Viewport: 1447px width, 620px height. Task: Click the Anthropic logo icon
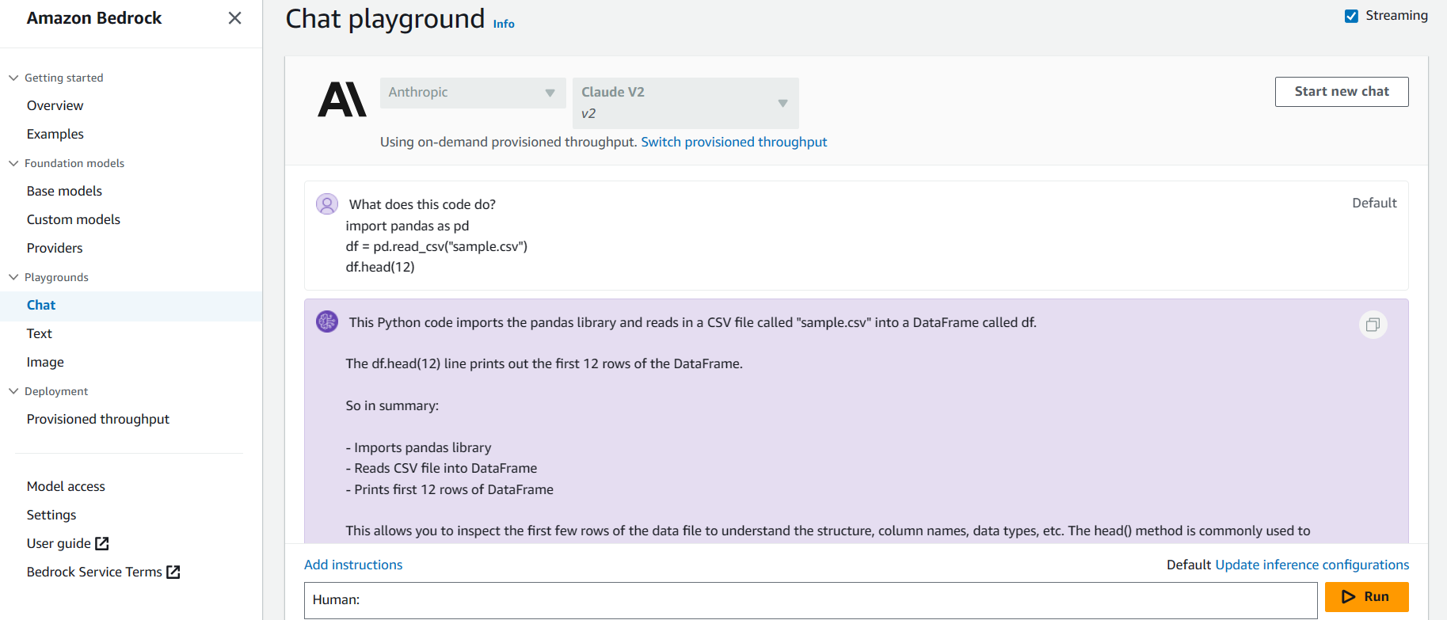pos(342,100)
